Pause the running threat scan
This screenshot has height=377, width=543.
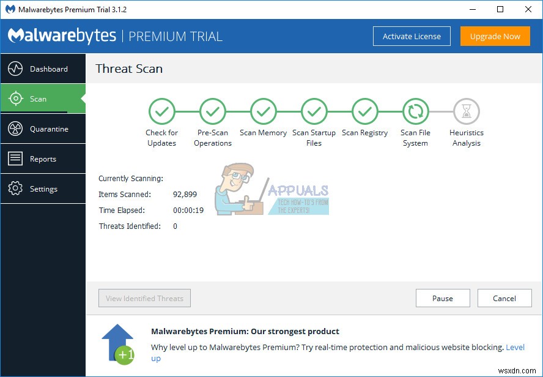point(443,298)
